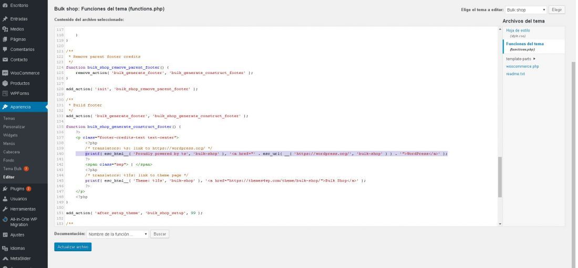Open Temas under Apariencia

pos(9,119)
